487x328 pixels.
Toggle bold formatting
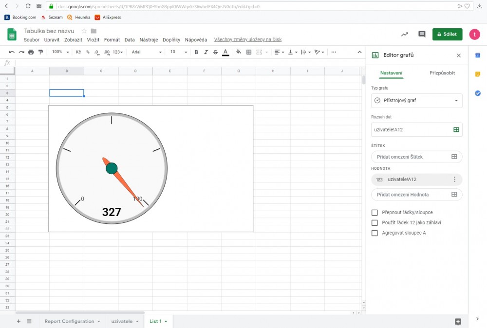pos(196,52)
